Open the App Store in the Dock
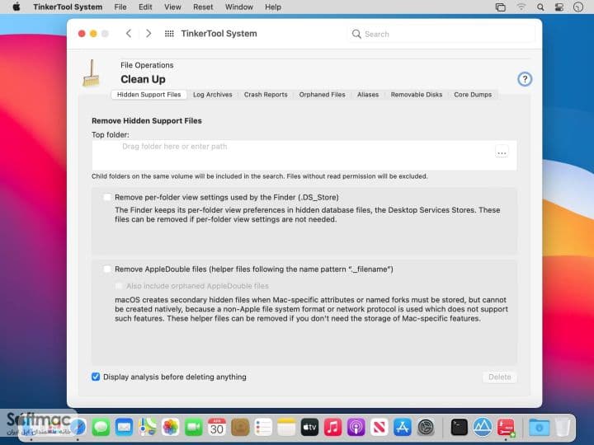Viewport: 594px width, 445px height. click(403, 428)
